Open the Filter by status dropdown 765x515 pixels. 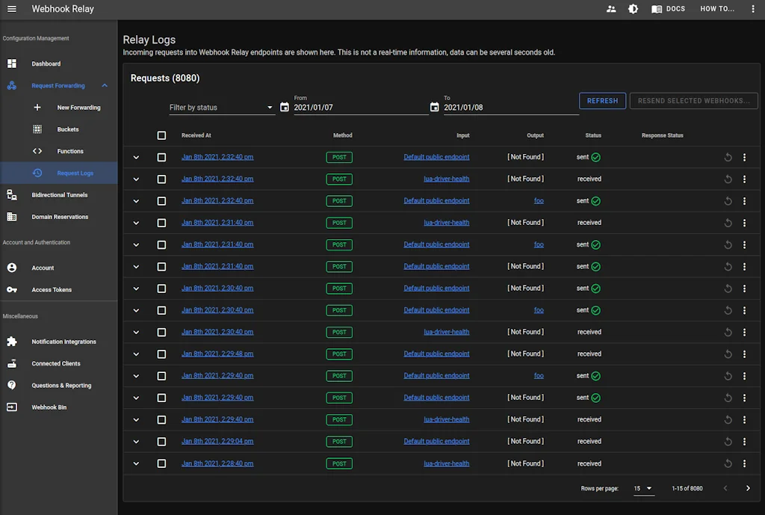pyautogui.click(x=221, y=107)
